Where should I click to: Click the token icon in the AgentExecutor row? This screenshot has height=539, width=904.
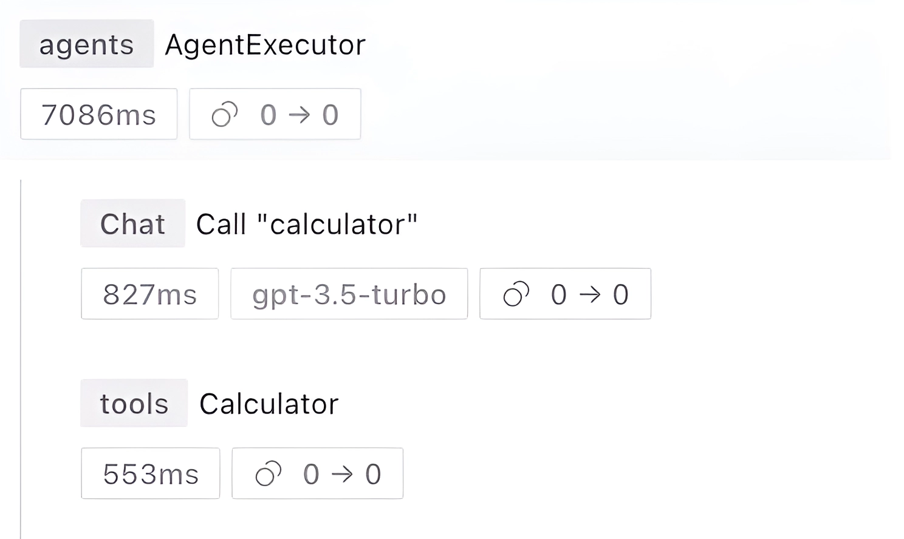[224, 115]
